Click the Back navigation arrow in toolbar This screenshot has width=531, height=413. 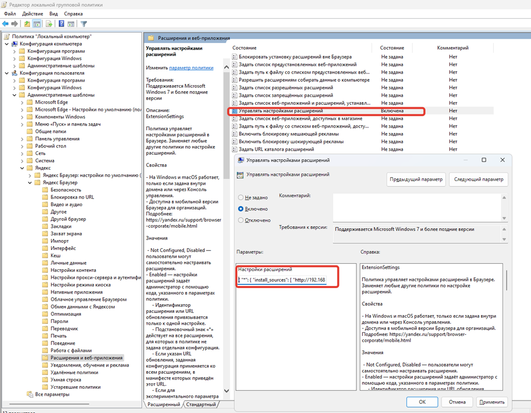[x=5, y=23]
